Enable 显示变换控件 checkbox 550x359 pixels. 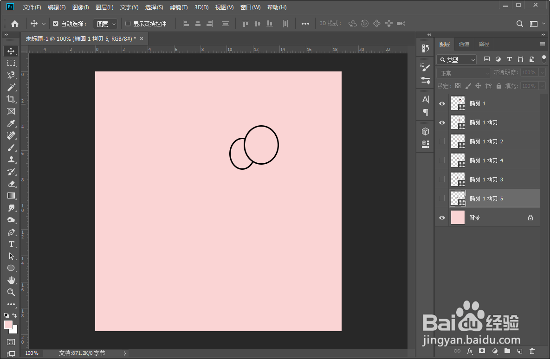128,24
